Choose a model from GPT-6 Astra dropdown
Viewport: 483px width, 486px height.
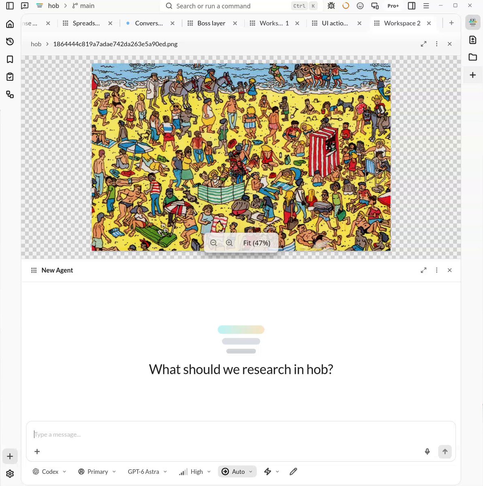(x=147, y=471)
